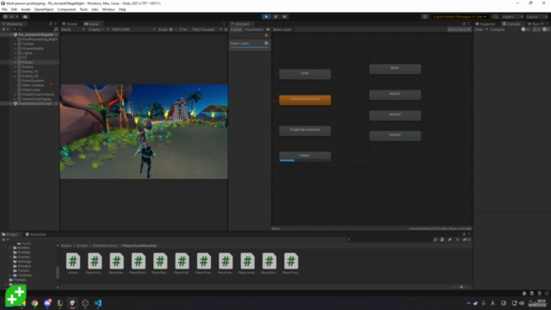Toggle Console warnings filter
This screenshot has width=551, height=310.
[x=536, y=29]
